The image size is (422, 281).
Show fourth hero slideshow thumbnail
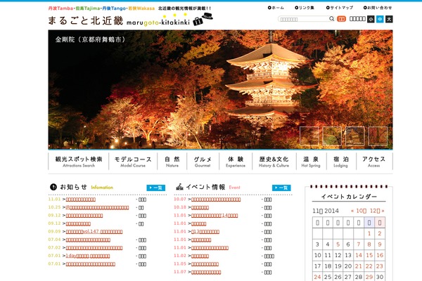pyautogui.click(x=378, y=136)
